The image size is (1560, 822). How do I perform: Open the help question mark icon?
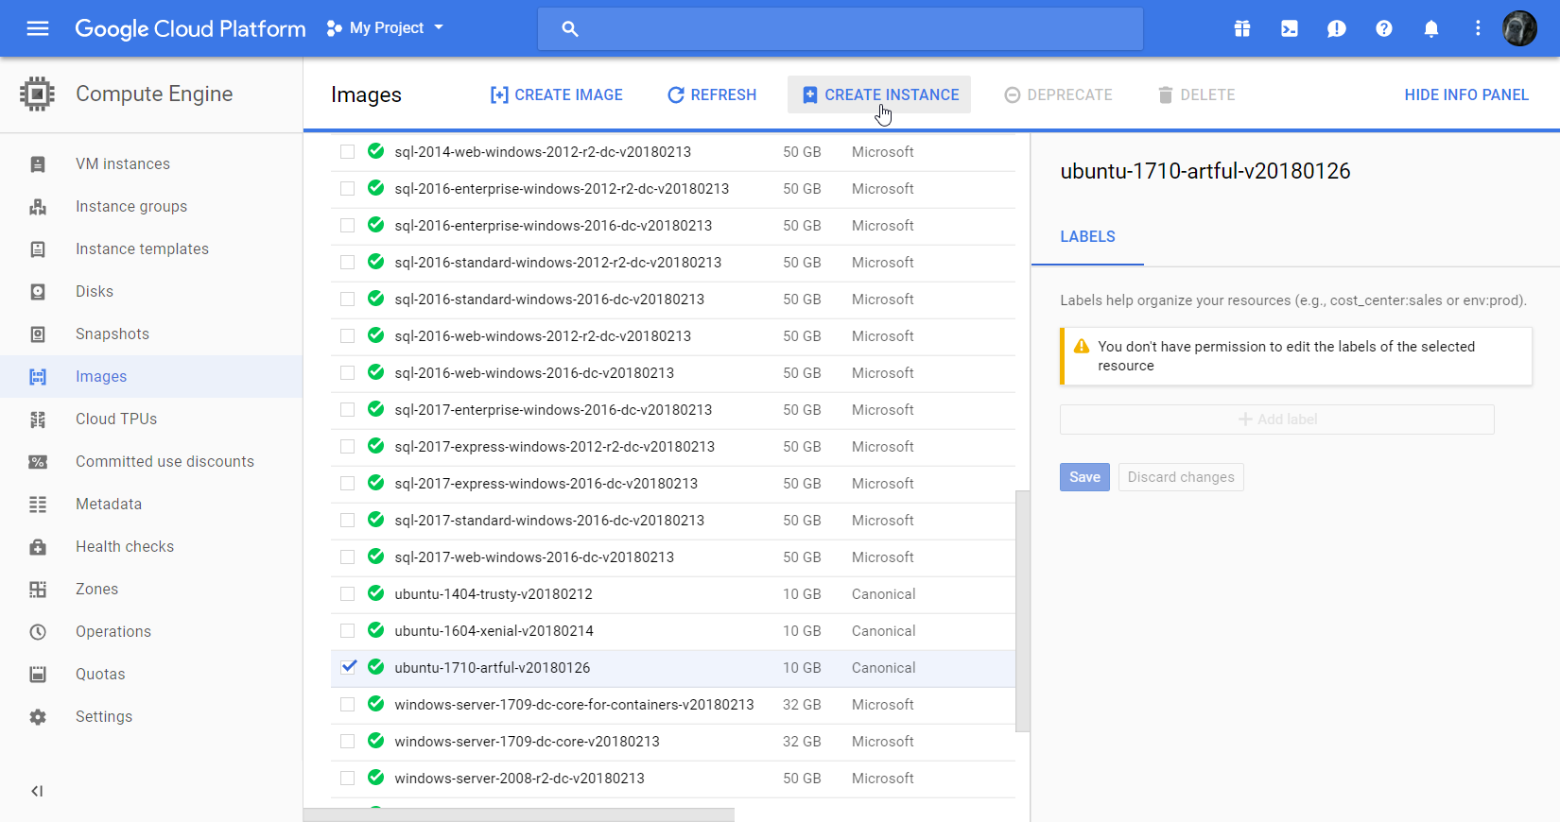(1384, 28)
